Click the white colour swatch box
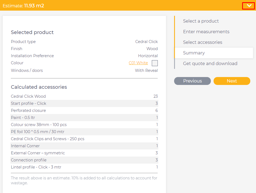This screenshot has height=193, width=256. (x=155, y=63)
